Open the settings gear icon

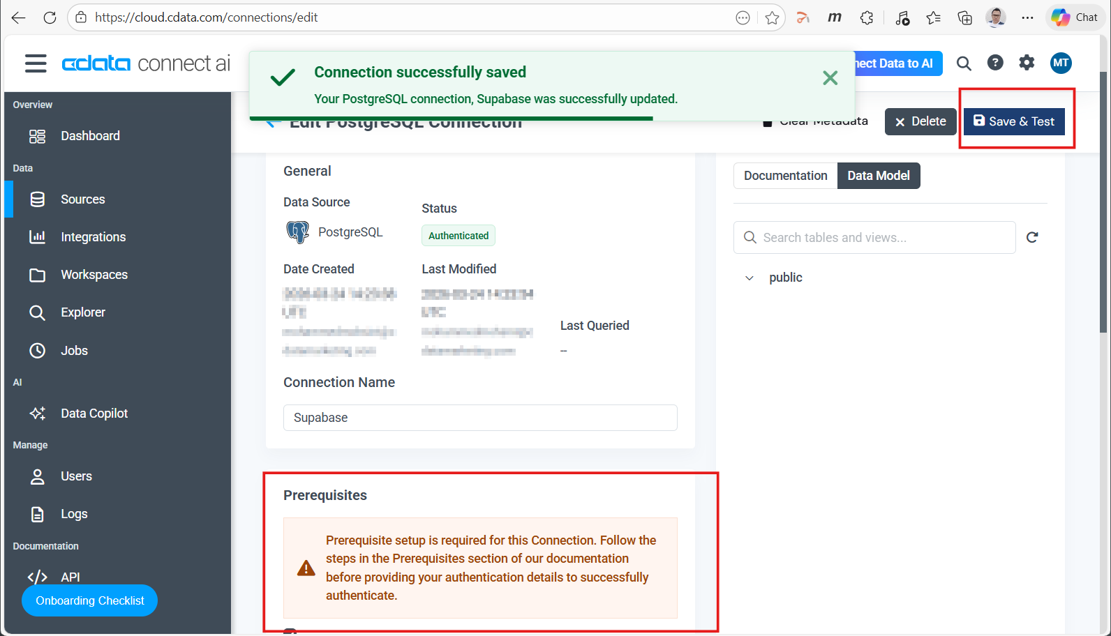click(x=1027, y=63)
